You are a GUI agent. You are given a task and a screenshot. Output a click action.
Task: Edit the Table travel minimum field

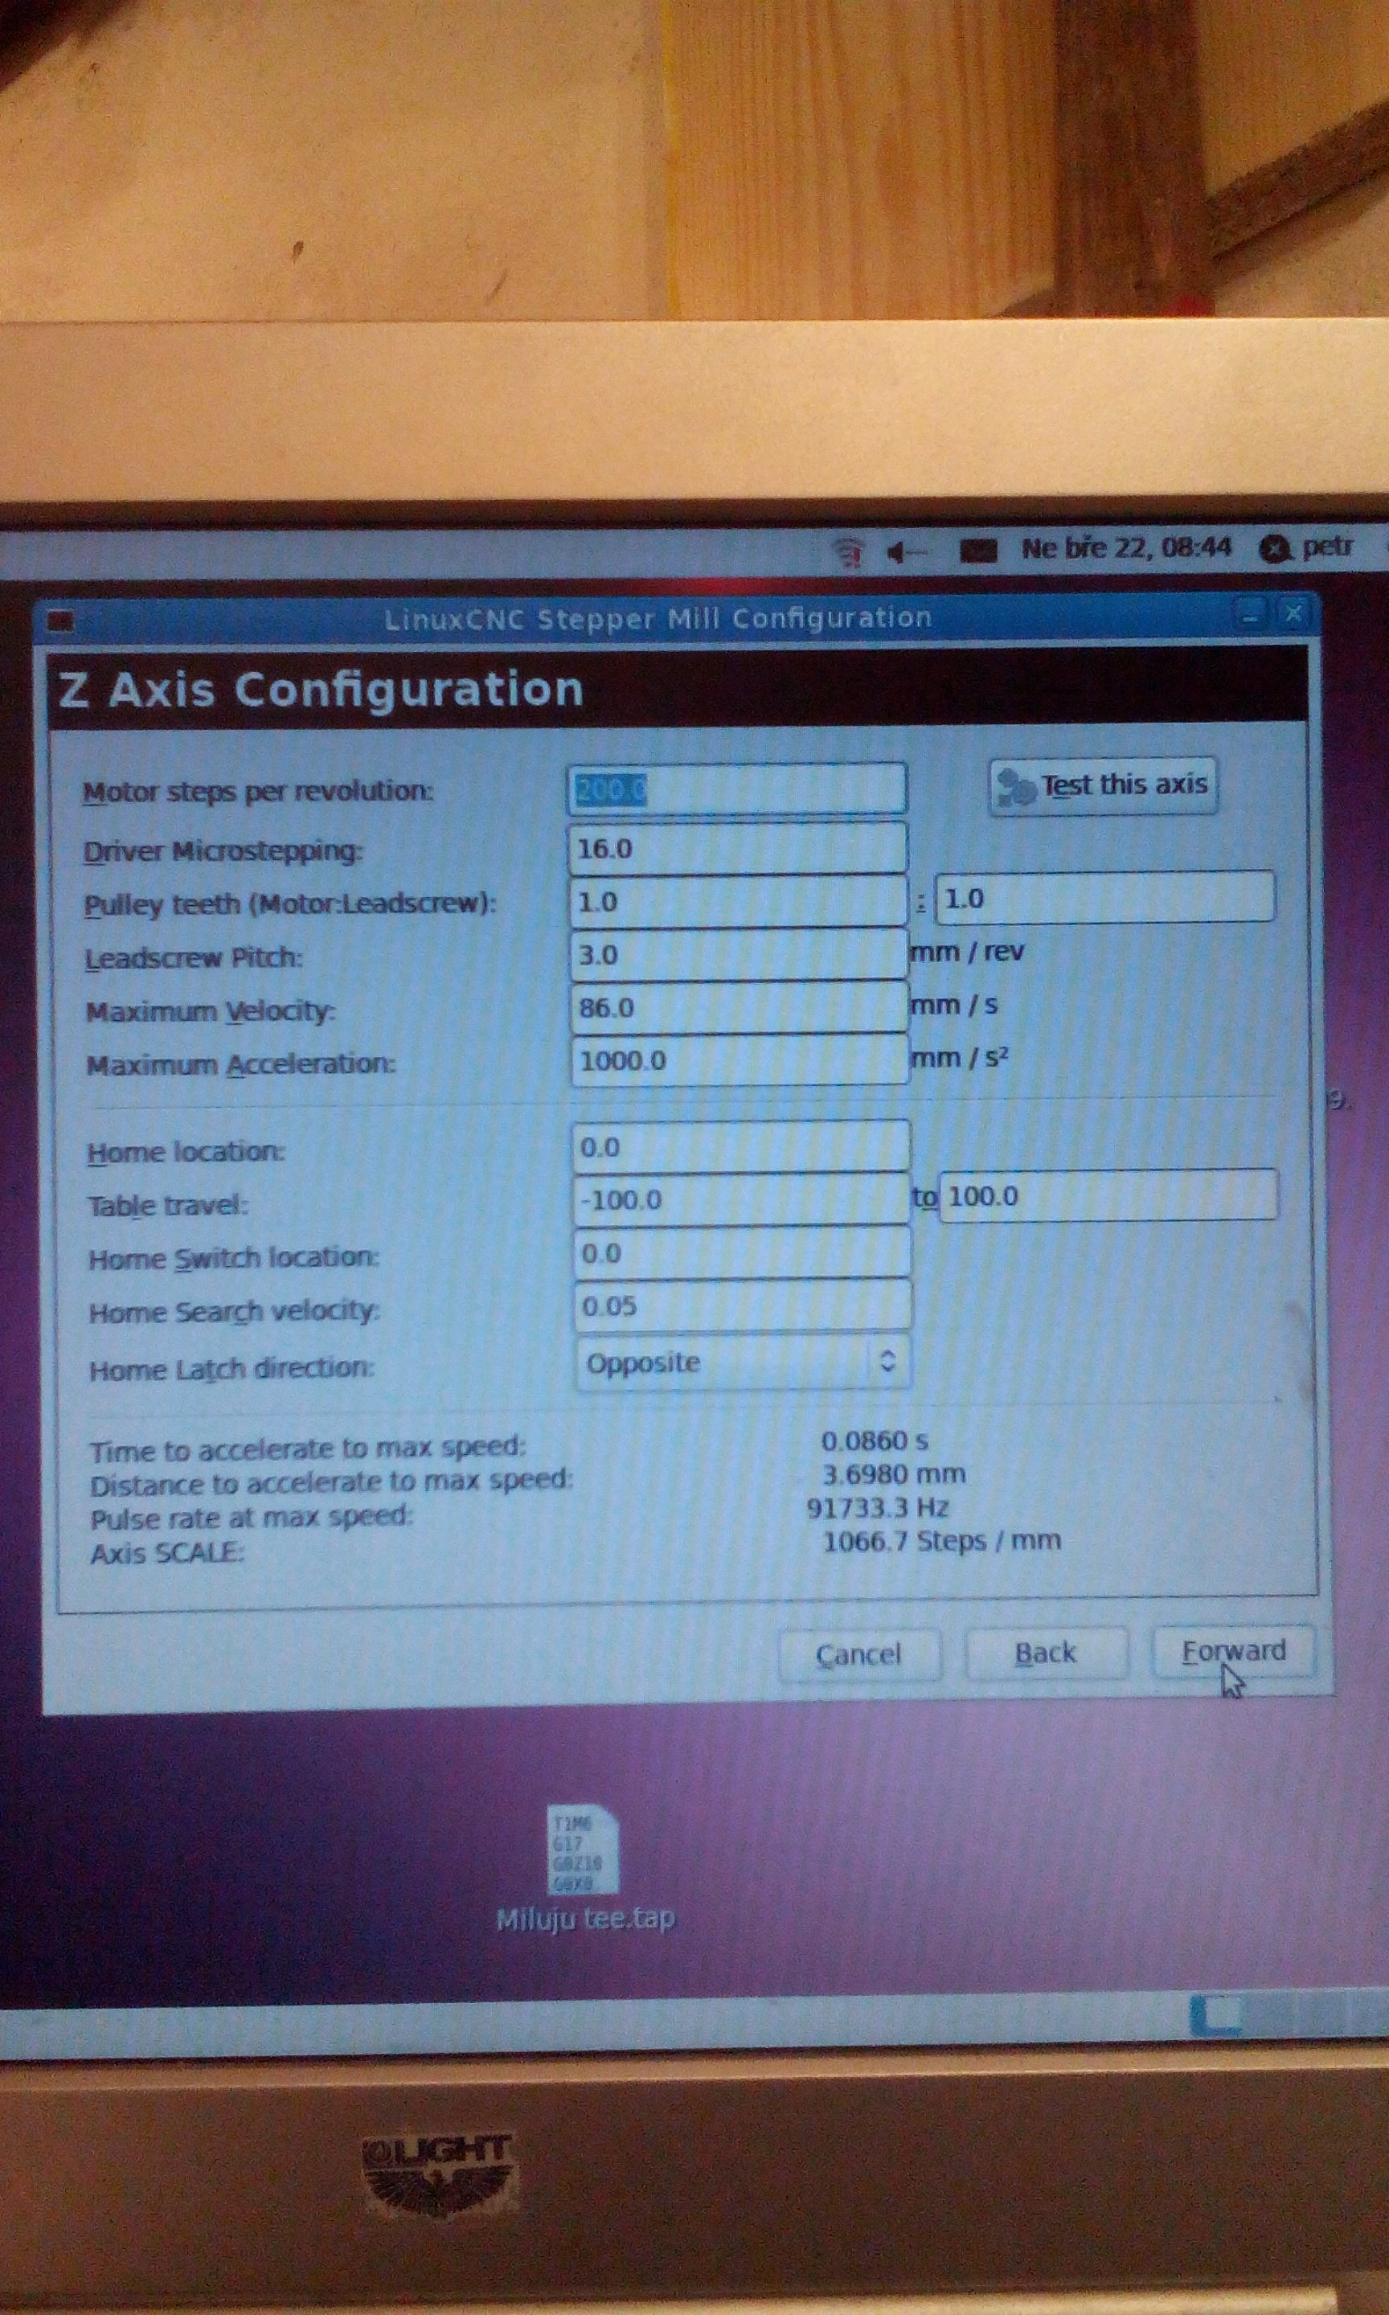coord(740,1199)
